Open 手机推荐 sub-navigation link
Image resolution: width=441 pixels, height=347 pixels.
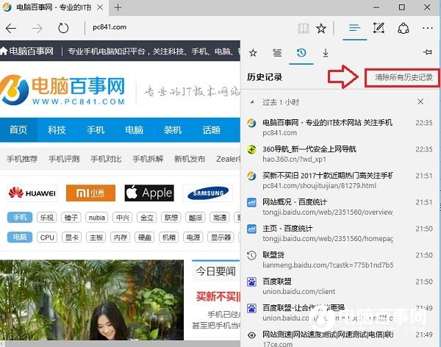pyautogui.click(x=22, y=159)
